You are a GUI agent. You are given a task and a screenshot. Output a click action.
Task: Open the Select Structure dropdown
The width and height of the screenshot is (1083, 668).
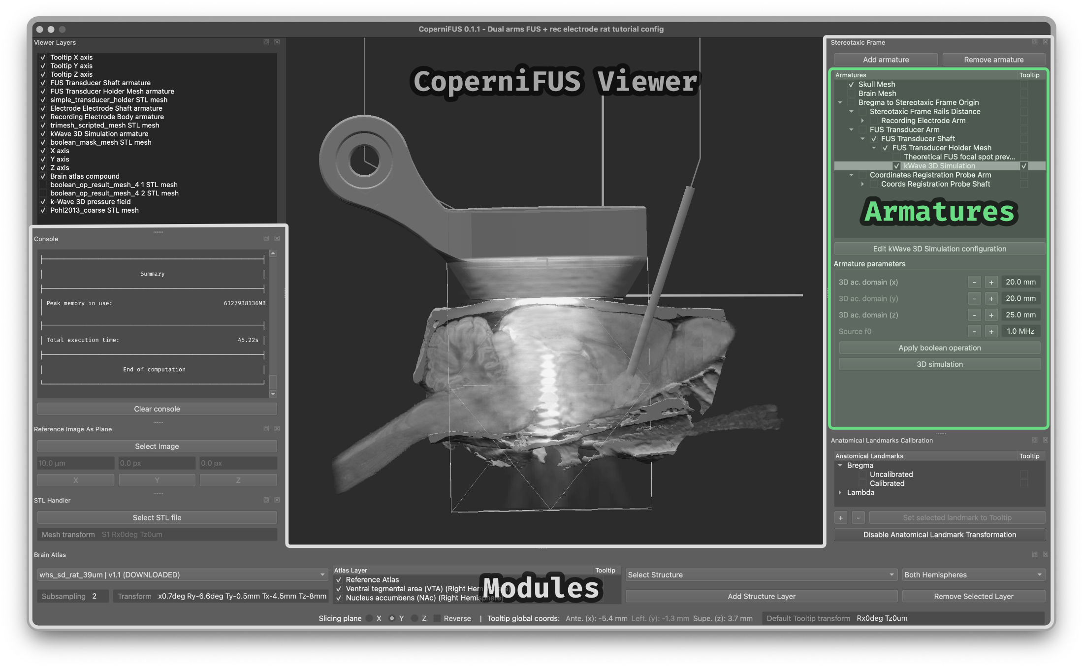761,575
